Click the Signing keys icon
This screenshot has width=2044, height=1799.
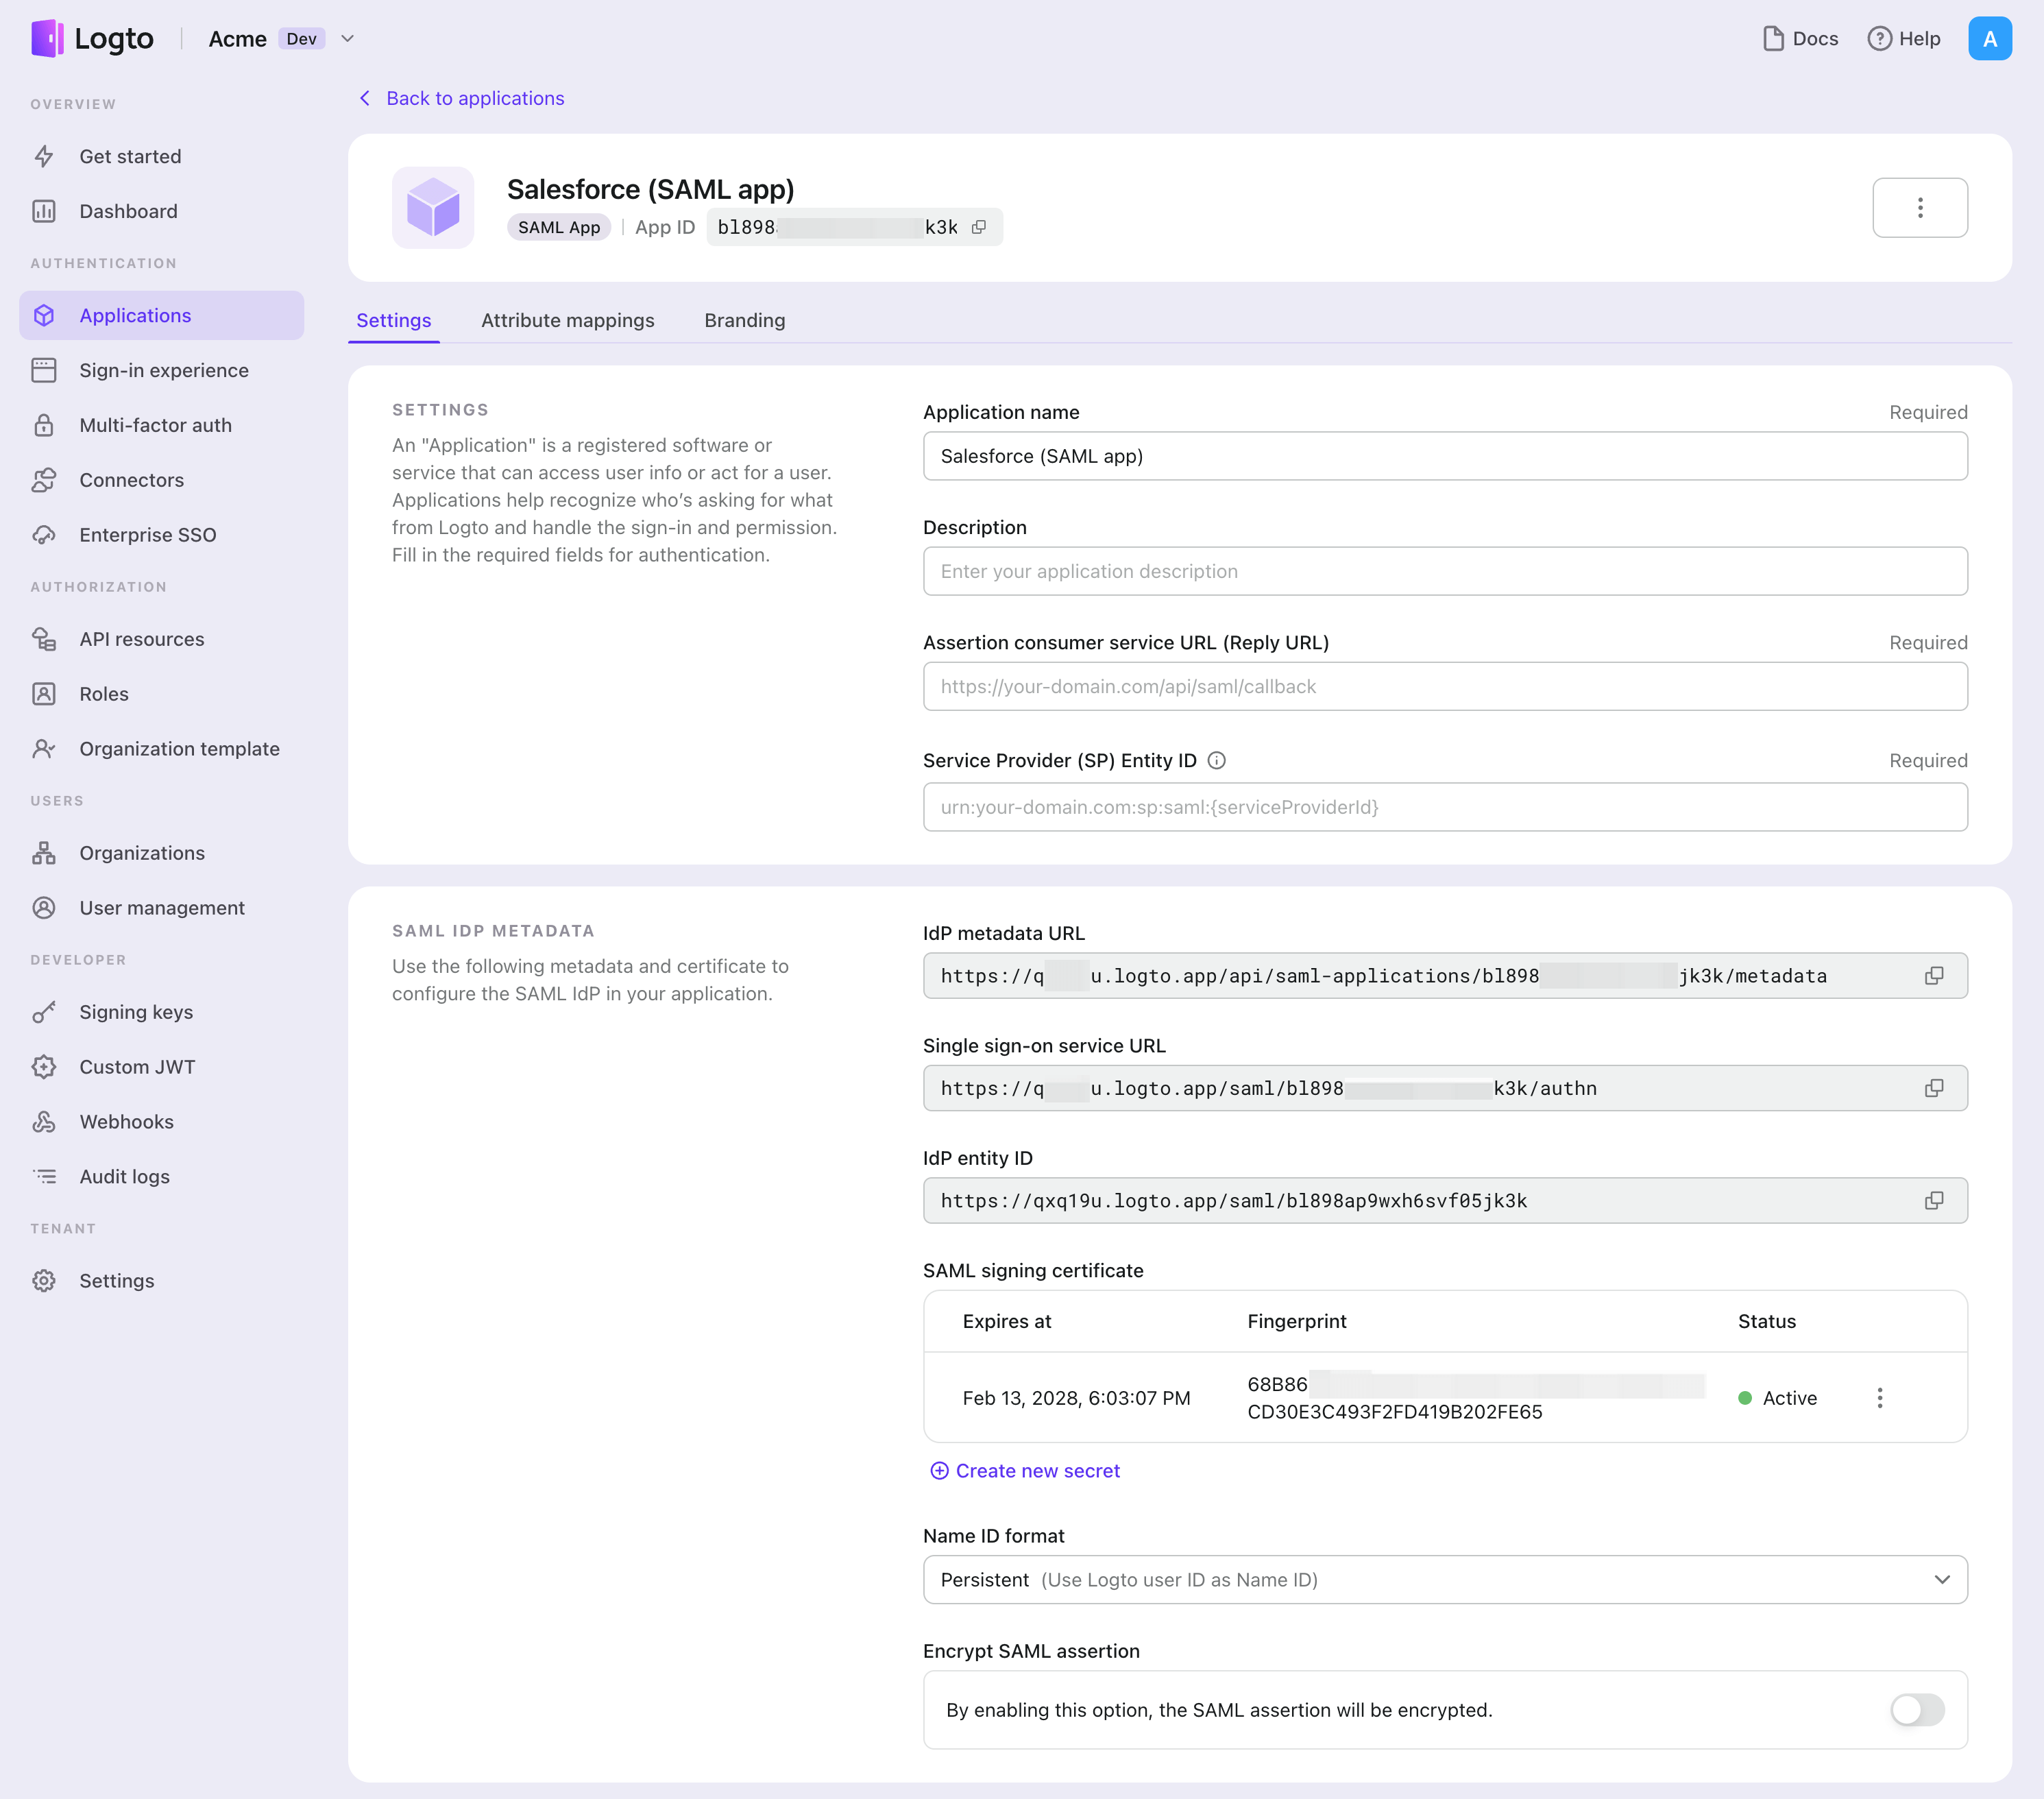tap(44, 1012)
